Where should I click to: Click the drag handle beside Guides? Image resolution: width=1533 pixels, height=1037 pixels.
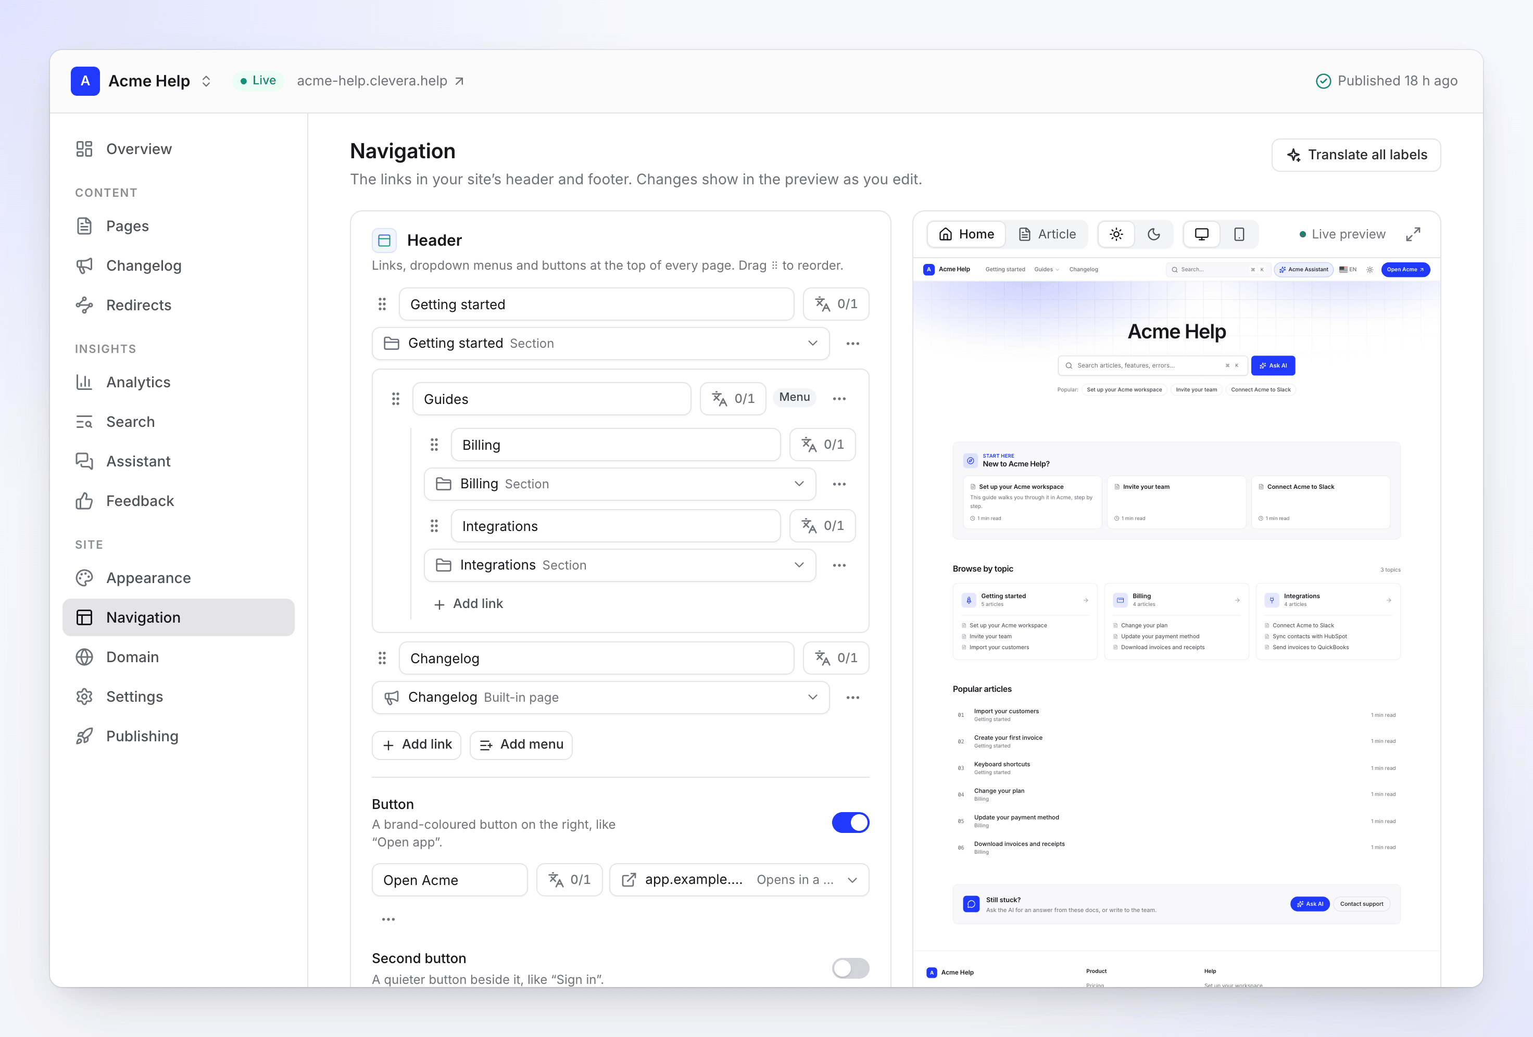point(396,398)
